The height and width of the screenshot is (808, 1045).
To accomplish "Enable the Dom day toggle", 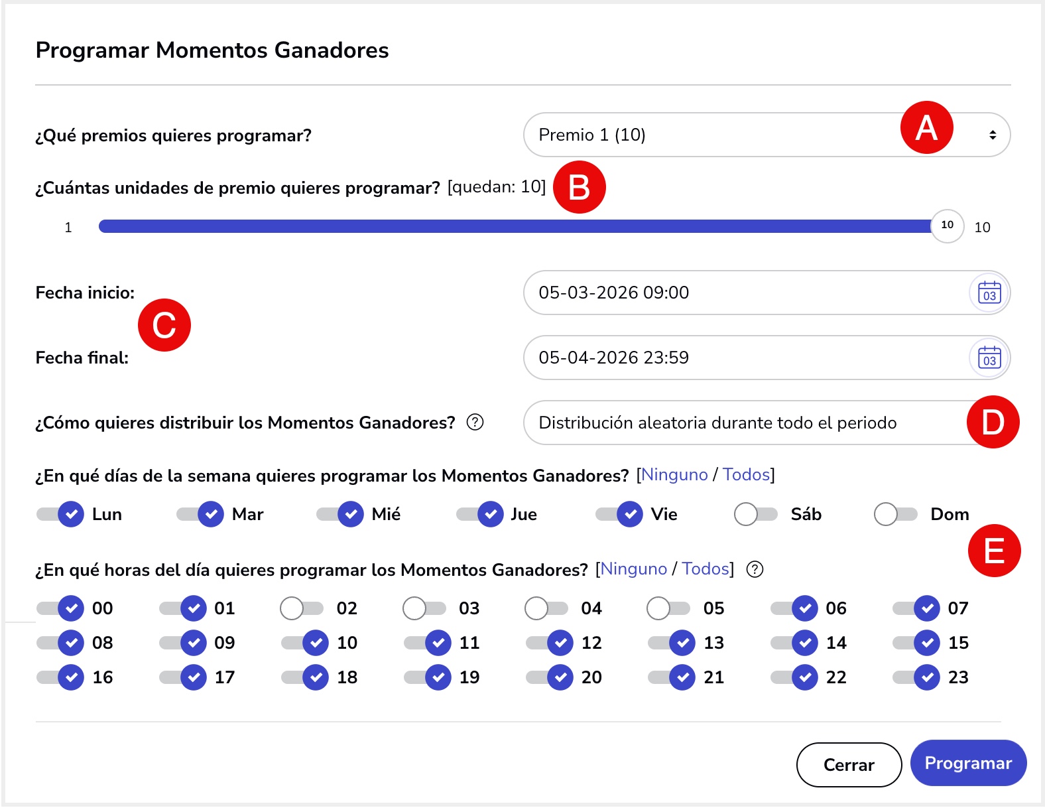I will coord(895,513).
